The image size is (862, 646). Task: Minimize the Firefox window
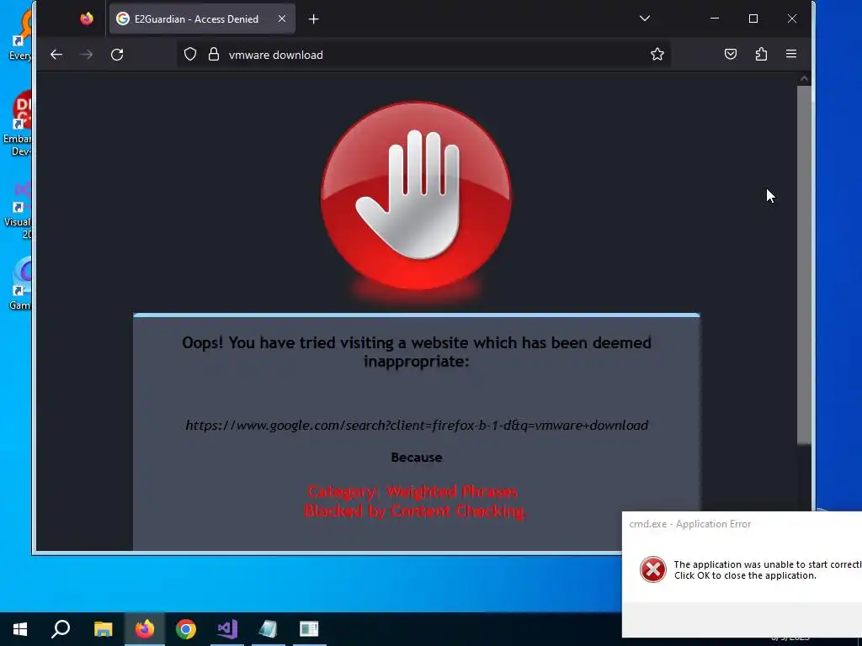(x=715, y=19)
